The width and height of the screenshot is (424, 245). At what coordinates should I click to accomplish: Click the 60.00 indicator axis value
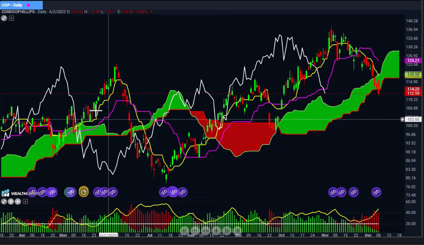coord(410,202)
